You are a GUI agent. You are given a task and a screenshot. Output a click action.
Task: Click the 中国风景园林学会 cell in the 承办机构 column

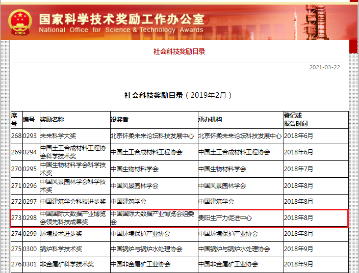point(222,185)
